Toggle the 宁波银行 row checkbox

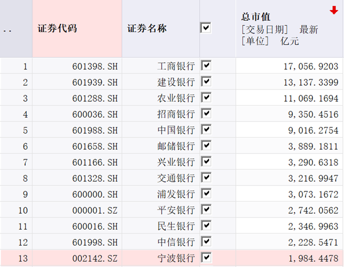[x=206, y=257]
